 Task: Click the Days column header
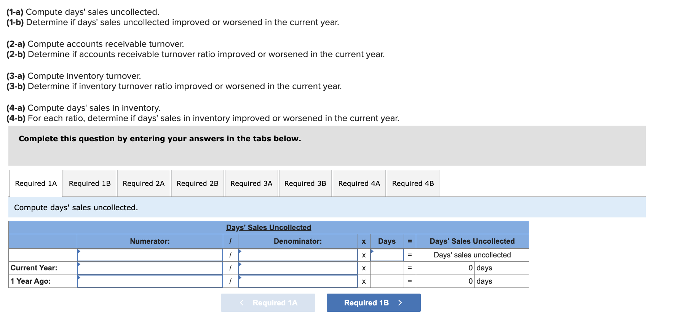click(387, 241)
